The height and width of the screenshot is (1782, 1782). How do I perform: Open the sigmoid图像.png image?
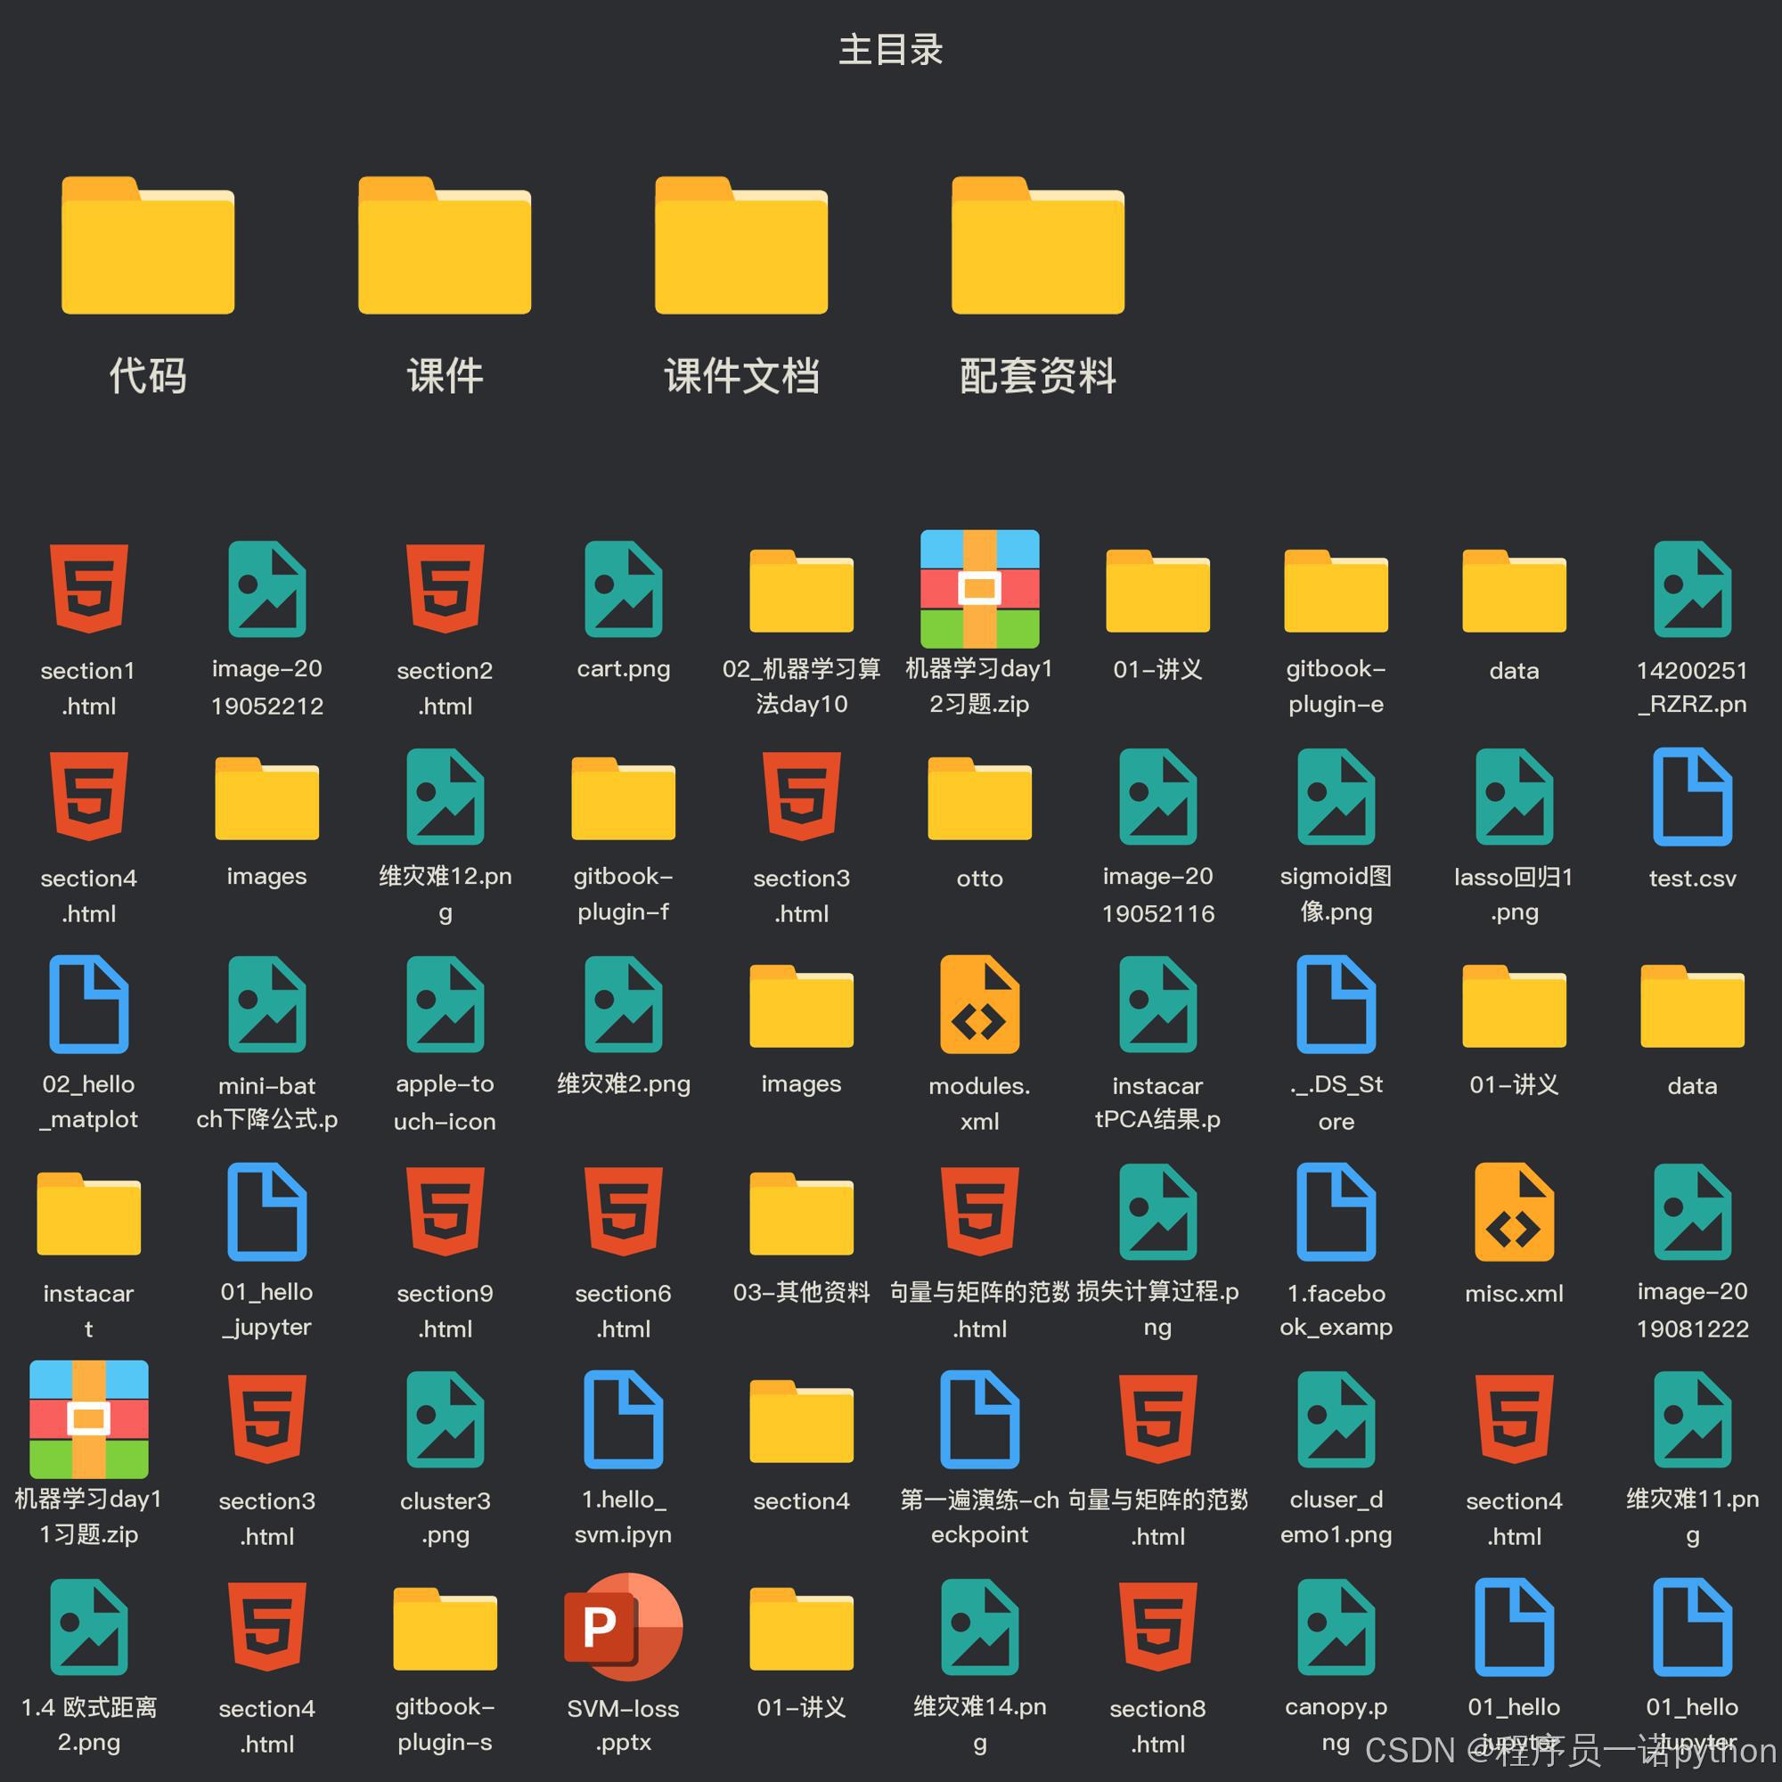(x=1336, y=797)
